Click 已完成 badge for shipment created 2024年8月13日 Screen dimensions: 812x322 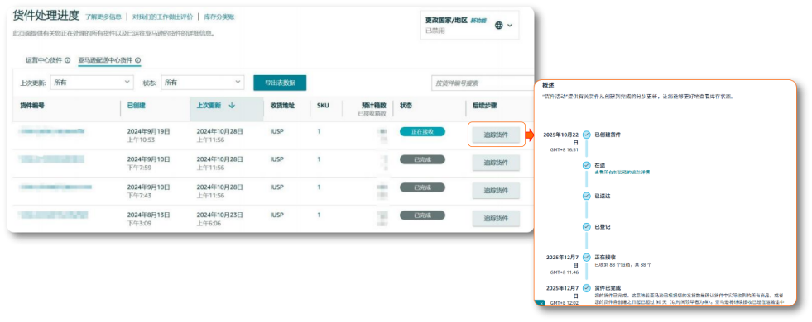(422, 215)
